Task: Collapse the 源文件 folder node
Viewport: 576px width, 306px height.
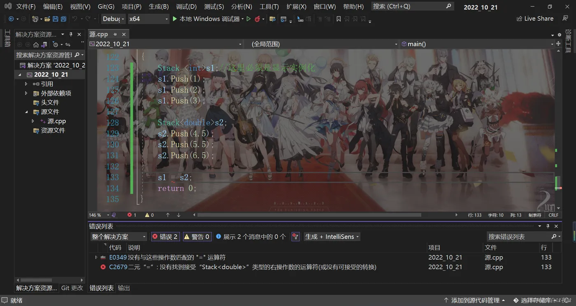Action: coord(26,112)
